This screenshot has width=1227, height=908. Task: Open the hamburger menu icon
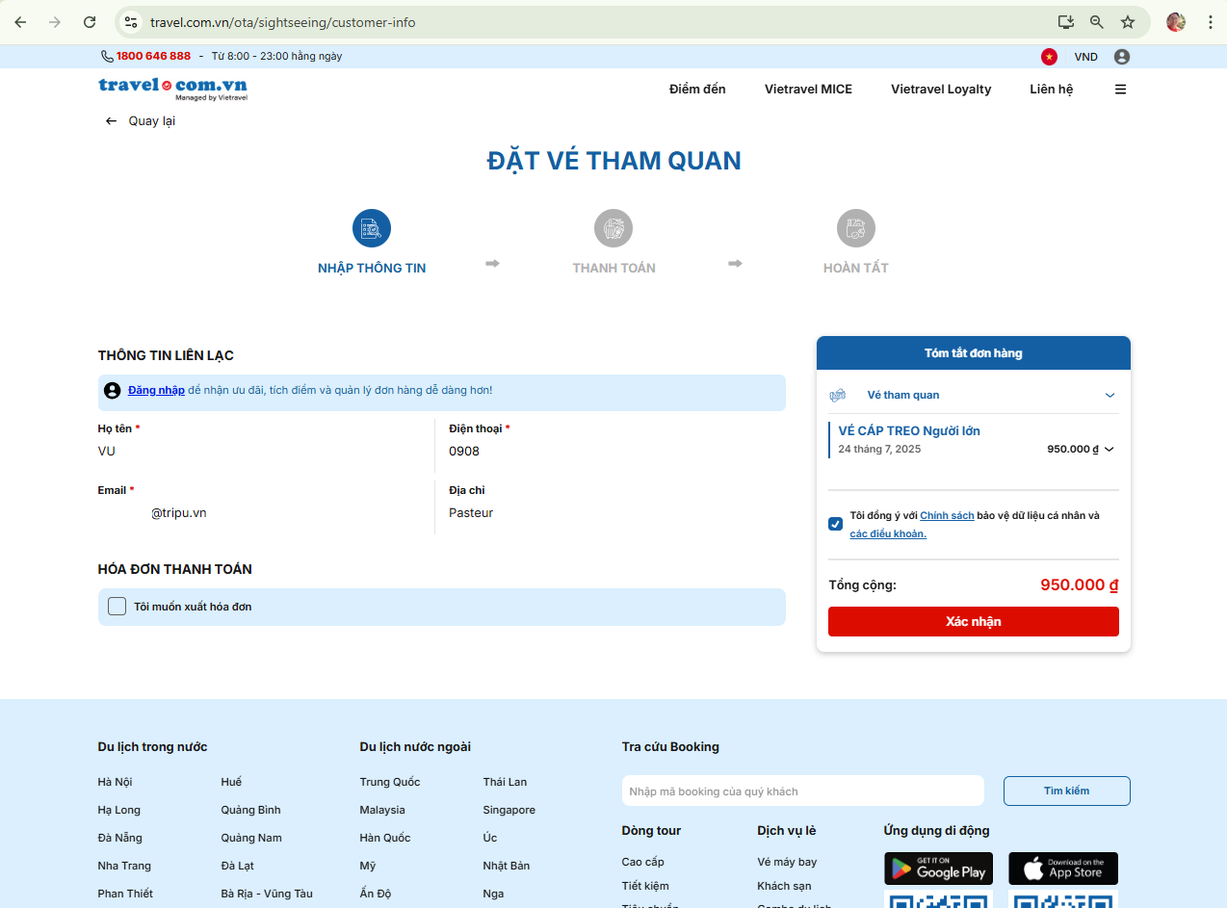[x=1120, y=90]
